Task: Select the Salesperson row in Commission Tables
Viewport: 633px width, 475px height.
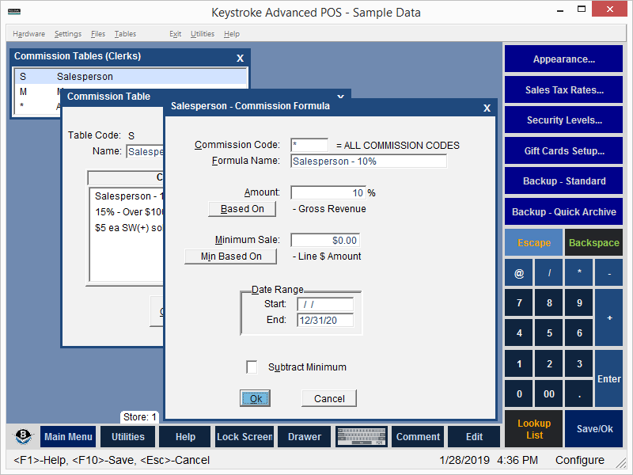Action: pyautogui.click(x=131, y=77)
